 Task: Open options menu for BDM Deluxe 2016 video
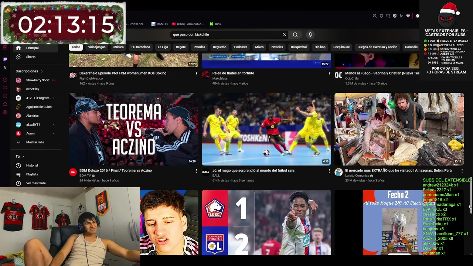[196, 171]
